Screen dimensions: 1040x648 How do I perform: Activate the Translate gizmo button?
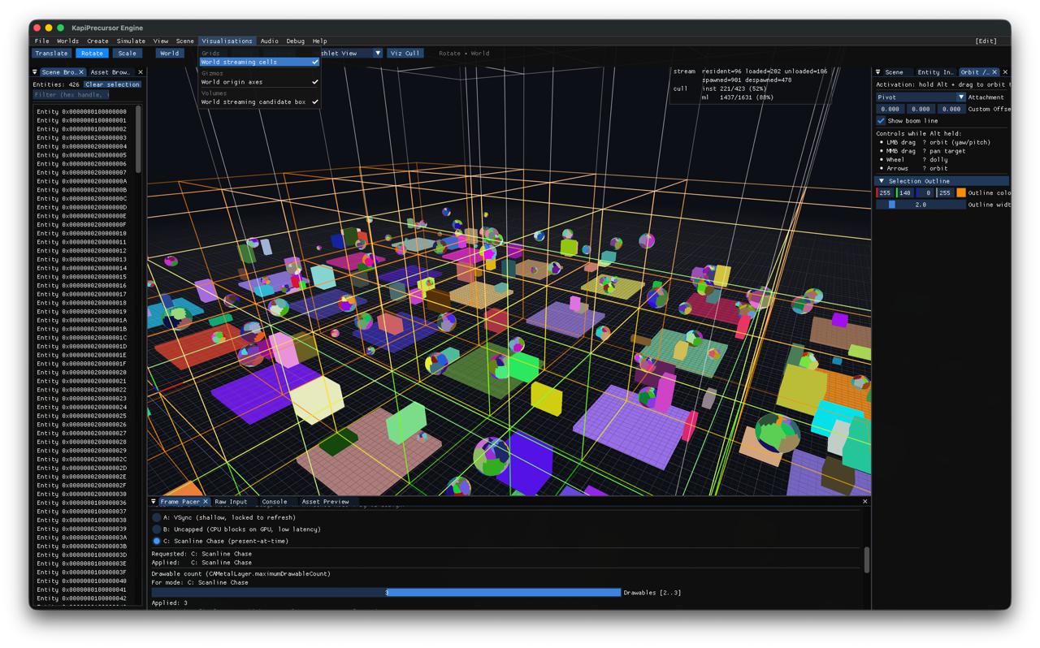[51, 54]
